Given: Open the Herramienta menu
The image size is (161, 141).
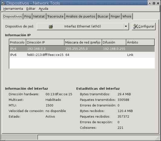Looking at the screenshot, I should click(13, 9).
